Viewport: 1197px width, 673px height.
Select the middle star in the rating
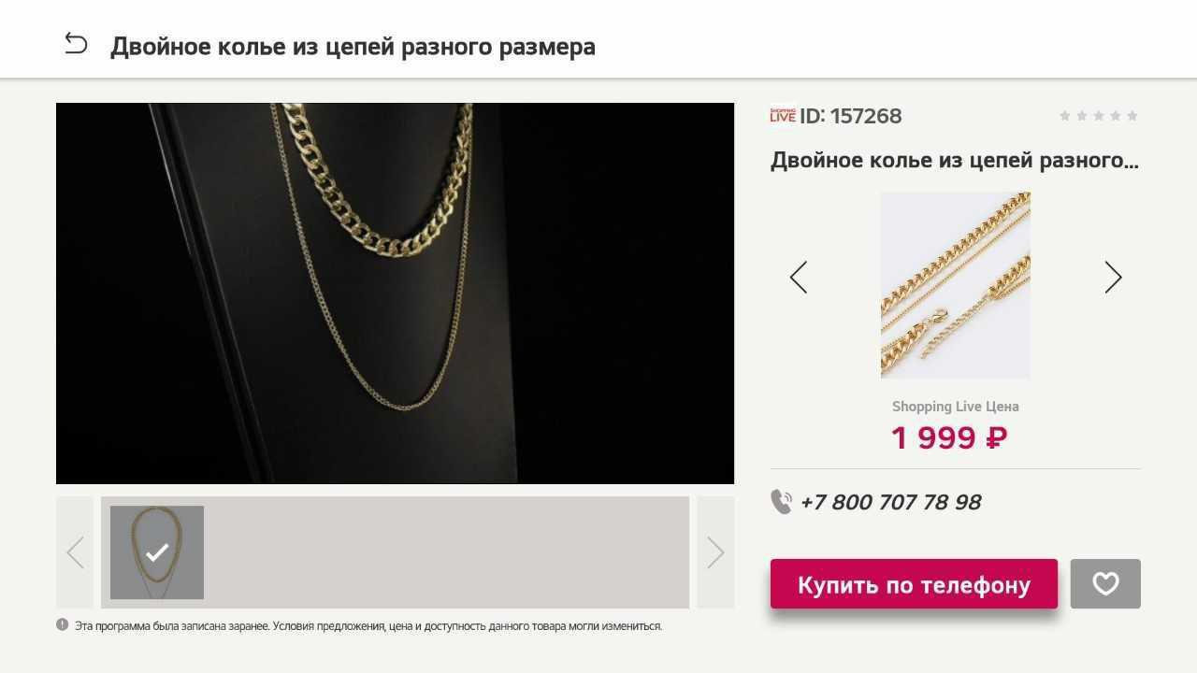1099,116
